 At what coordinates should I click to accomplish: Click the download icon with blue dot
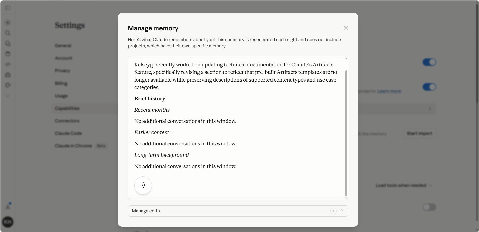pyautogui.click(x=8, y=206)
